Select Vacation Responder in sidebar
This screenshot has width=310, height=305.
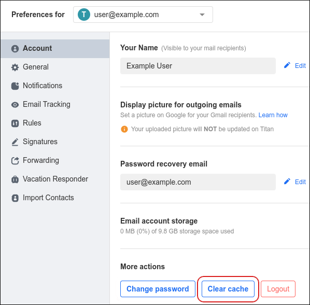point(55,179)
